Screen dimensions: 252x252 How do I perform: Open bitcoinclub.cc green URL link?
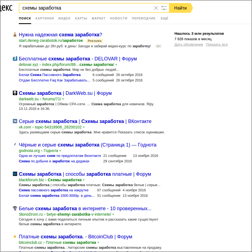click(57, 242)
